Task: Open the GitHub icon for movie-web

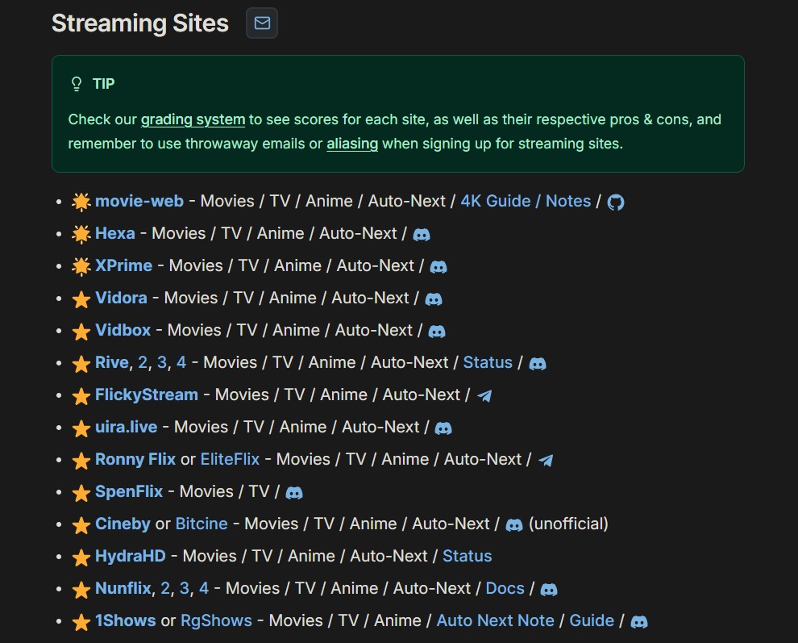Action: 616,202
